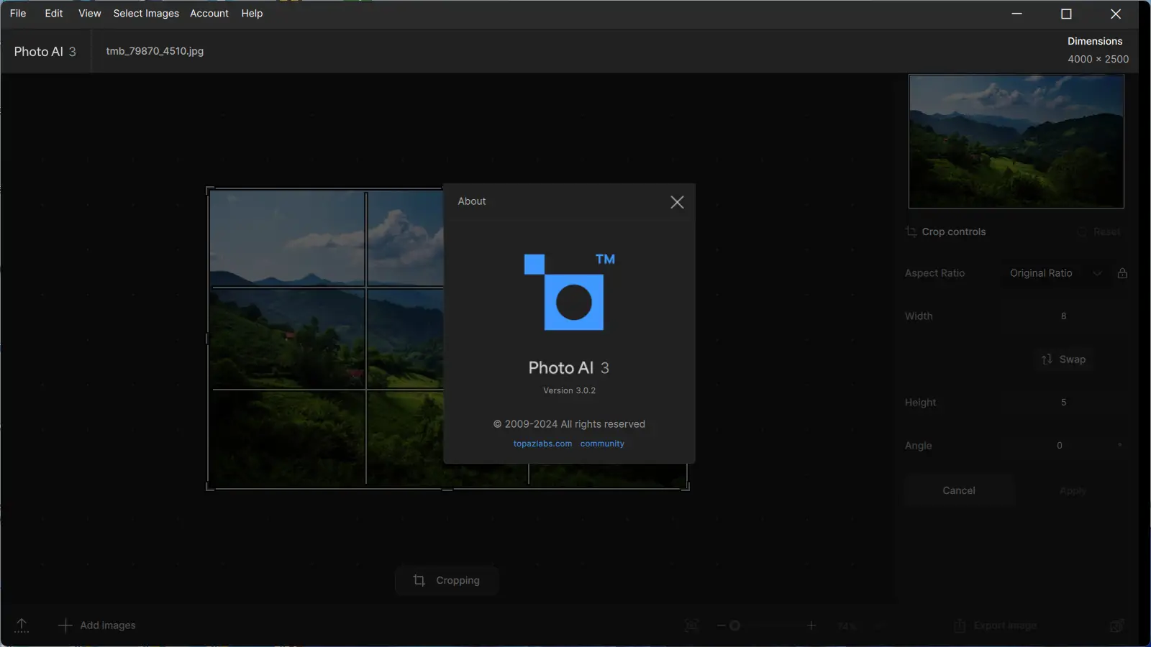Open the topazlabs.com link
Viewport: 1151px width, 647px height.
click(x=542, y=444)
